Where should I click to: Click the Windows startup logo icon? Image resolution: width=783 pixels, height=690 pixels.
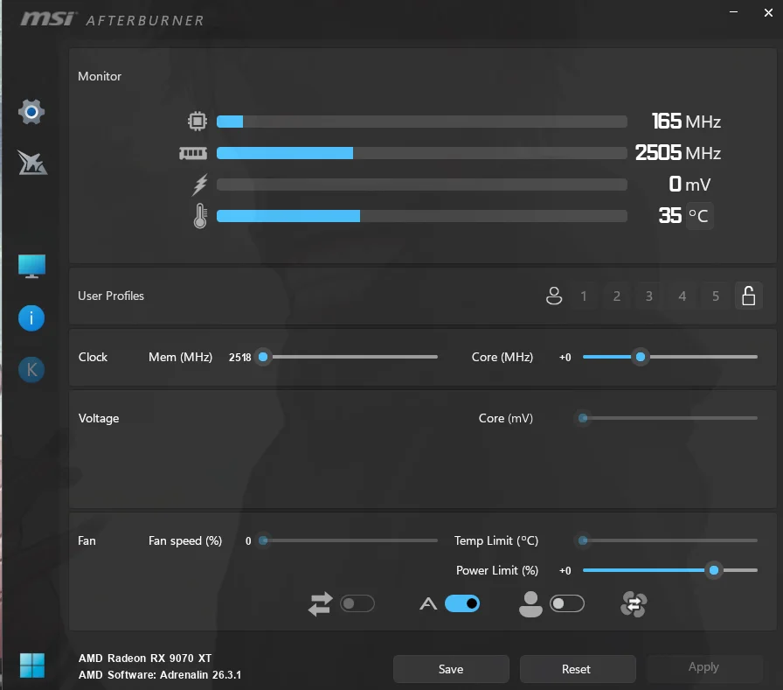[x=32, y=666]
